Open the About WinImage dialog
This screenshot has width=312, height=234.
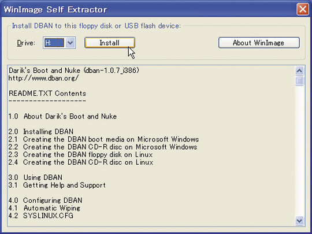(x=259, y=43)
